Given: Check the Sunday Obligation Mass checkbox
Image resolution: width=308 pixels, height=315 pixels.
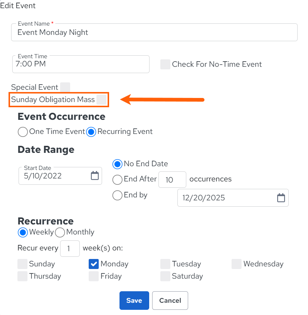Looking at the screenshot, I should 101,100.
